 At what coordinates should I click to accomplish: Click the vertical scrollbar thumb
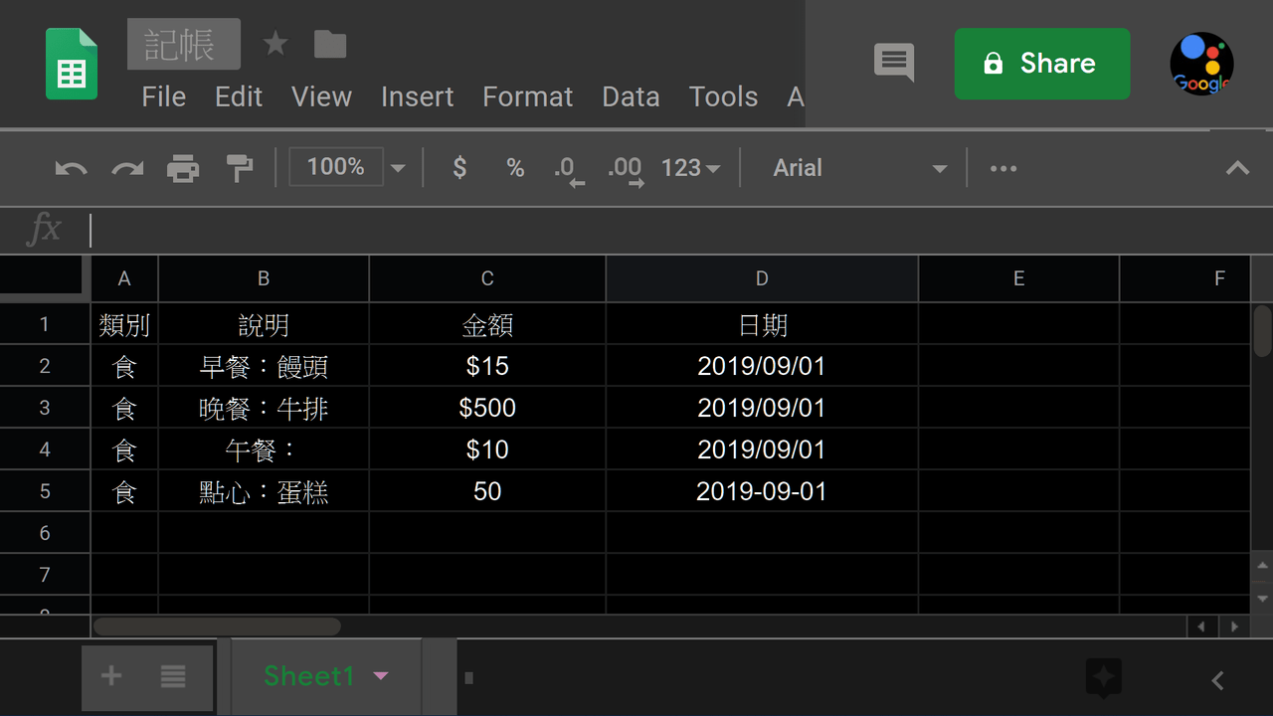1262,331
